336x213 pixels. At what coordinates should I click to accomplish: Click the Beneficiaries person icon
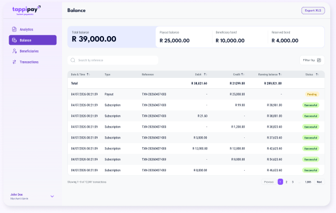tap(14, 51)
